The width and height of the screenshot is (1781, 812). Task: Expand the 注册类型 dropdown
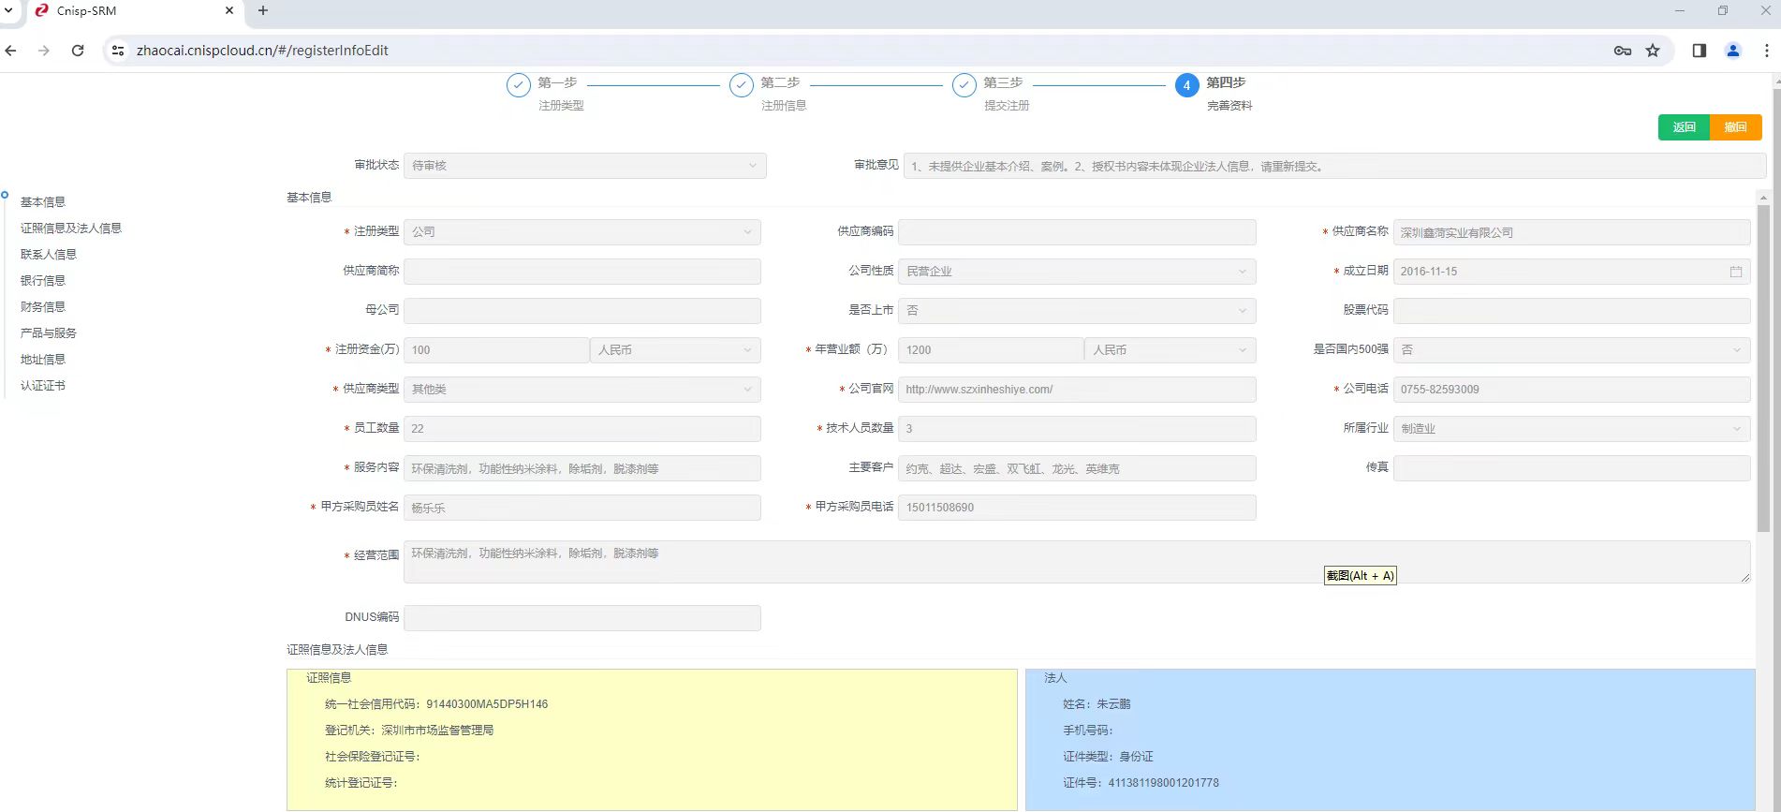point(582,232)
